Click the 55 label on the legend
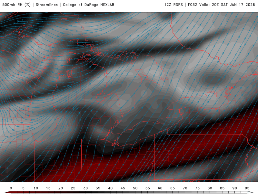The image size is (258, 194). tap(148, 188)
